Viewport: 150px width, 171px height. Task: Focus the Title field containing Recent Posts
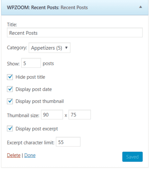tap(75, 33)
